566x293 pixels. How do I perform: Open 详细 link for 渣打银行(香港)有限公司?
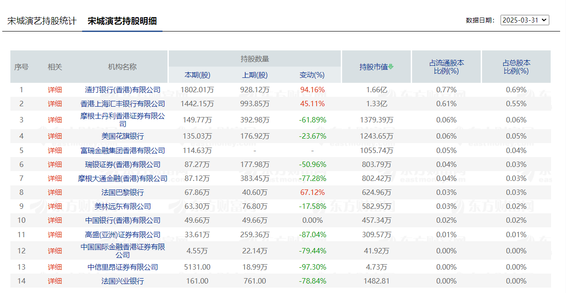(55, 90)
